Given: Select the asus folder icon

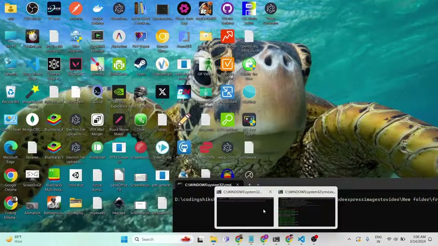Looking at the screenshot, I should (x=11, y=11).
